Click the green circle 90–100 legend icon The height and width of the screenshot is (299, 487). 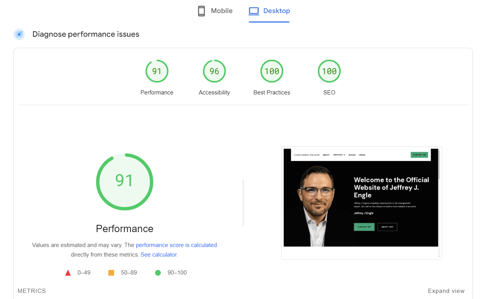158,273
